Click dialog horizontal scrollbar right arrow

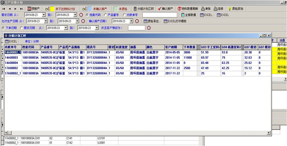269,133
